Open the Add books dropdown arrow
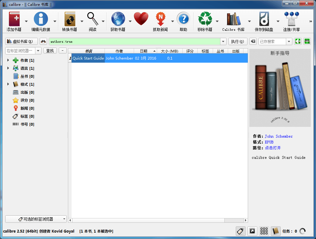316x239 pixels. coord(26,21)
